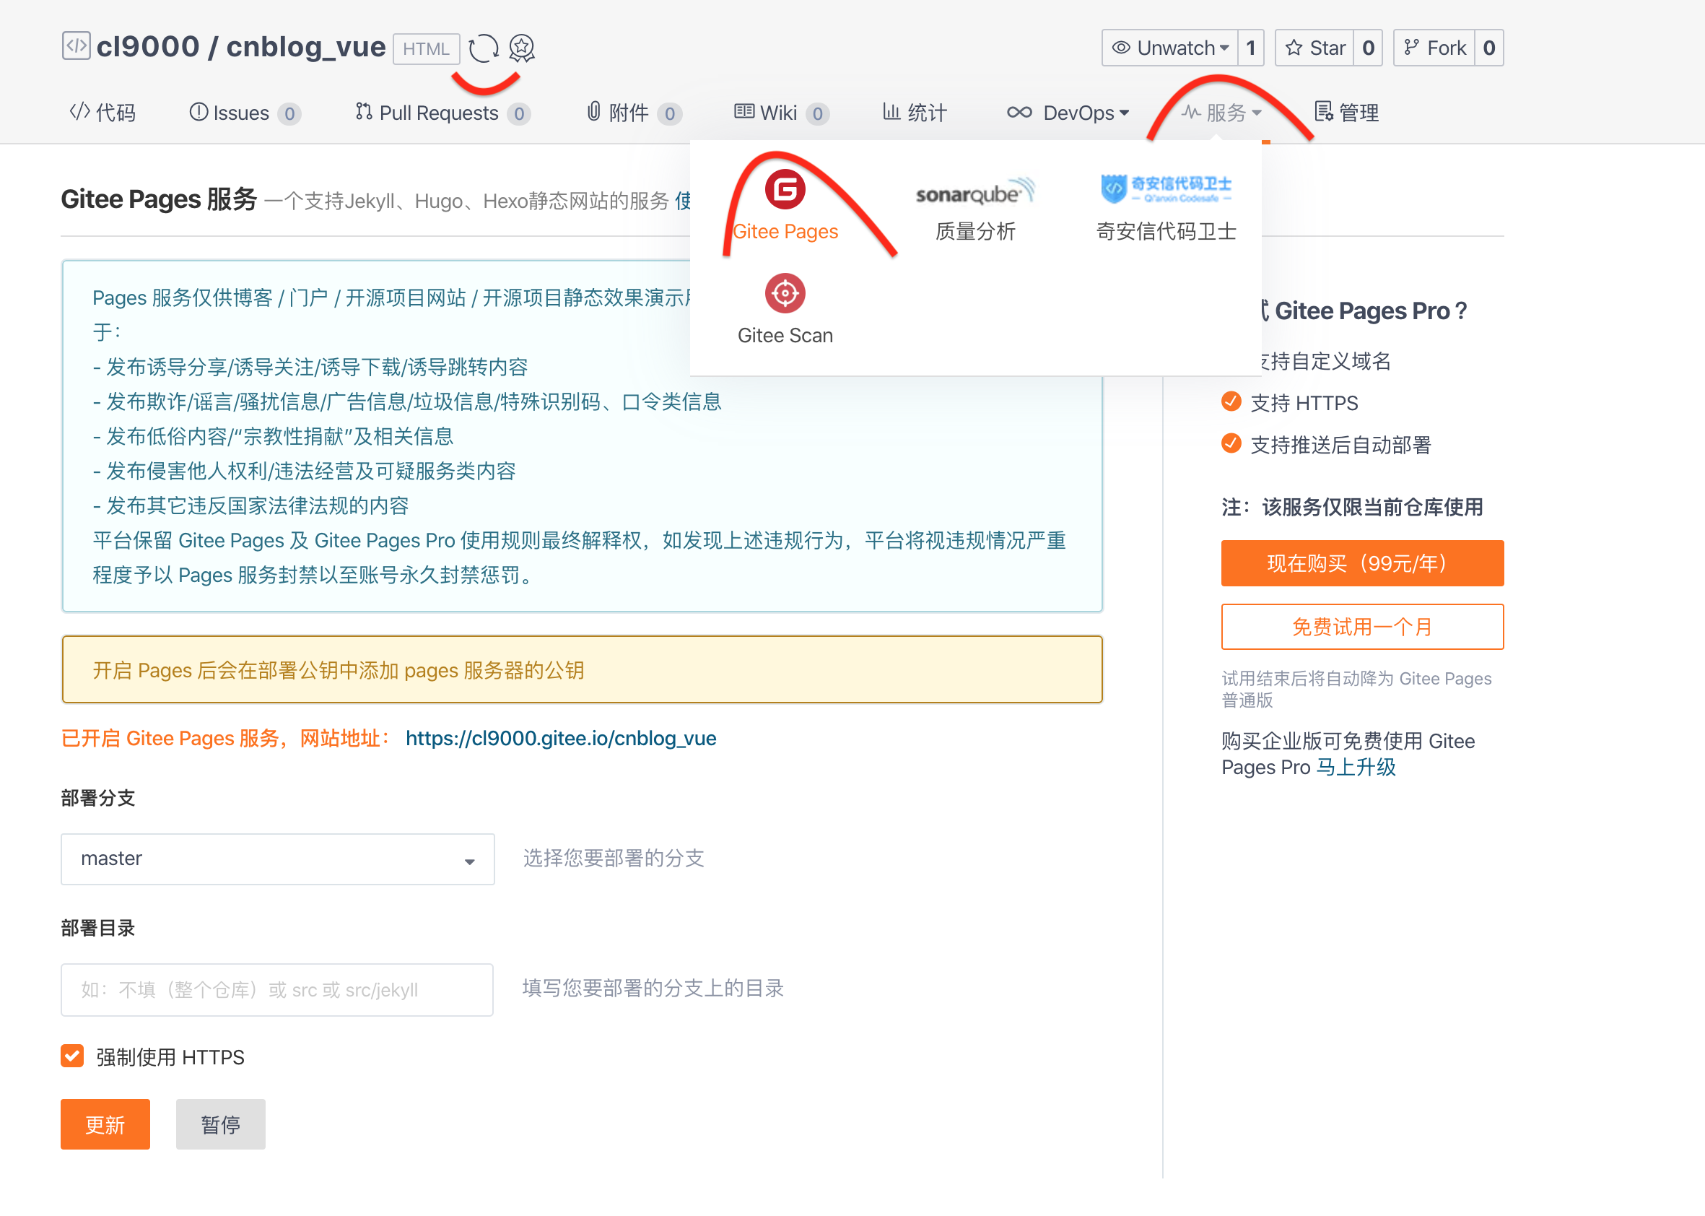The image size is (1705, 1216).
Task: Click the circular sync refresh icon
Action: pos(483,48)
